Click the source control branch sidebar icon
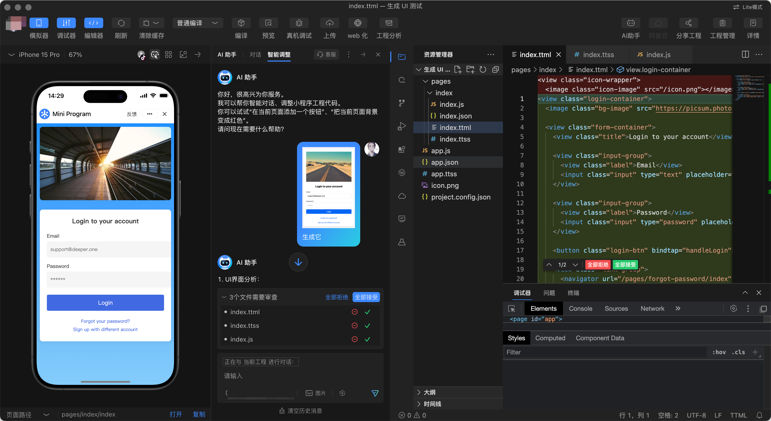Viewport: 771px width, 421px height. tap(402, 103)
